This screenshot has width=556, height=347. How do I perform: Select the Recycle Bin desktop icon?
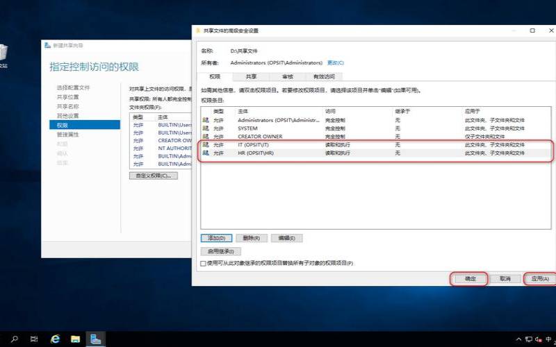point(3,56)
